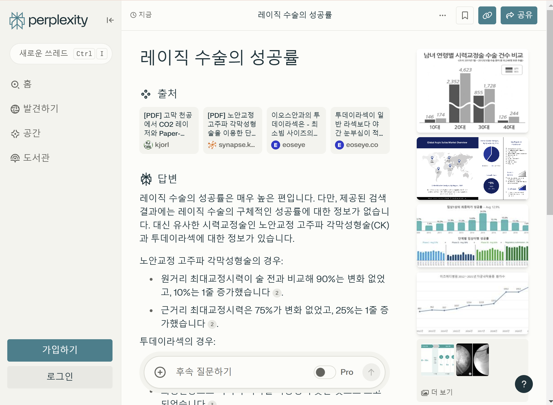This screenshot has width=553, height=405.
Task: Click the thread title in the top bar
Action: coord(295,15)
